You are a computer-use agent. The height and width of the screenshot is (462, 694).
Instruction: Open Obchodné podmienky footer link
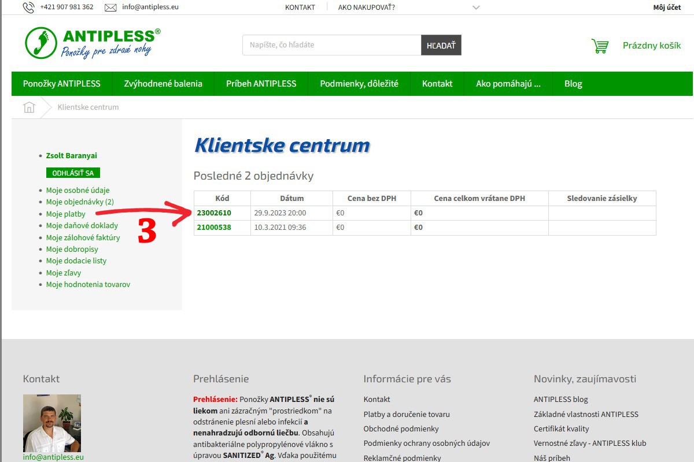pyautogui.click(x=401, y=429)
